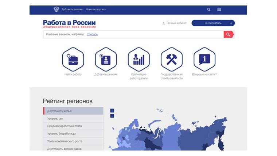Click 'Государственная служба занятости' label
The width and height of the screenshot is (277, 156).
click(x=172, y=76)
